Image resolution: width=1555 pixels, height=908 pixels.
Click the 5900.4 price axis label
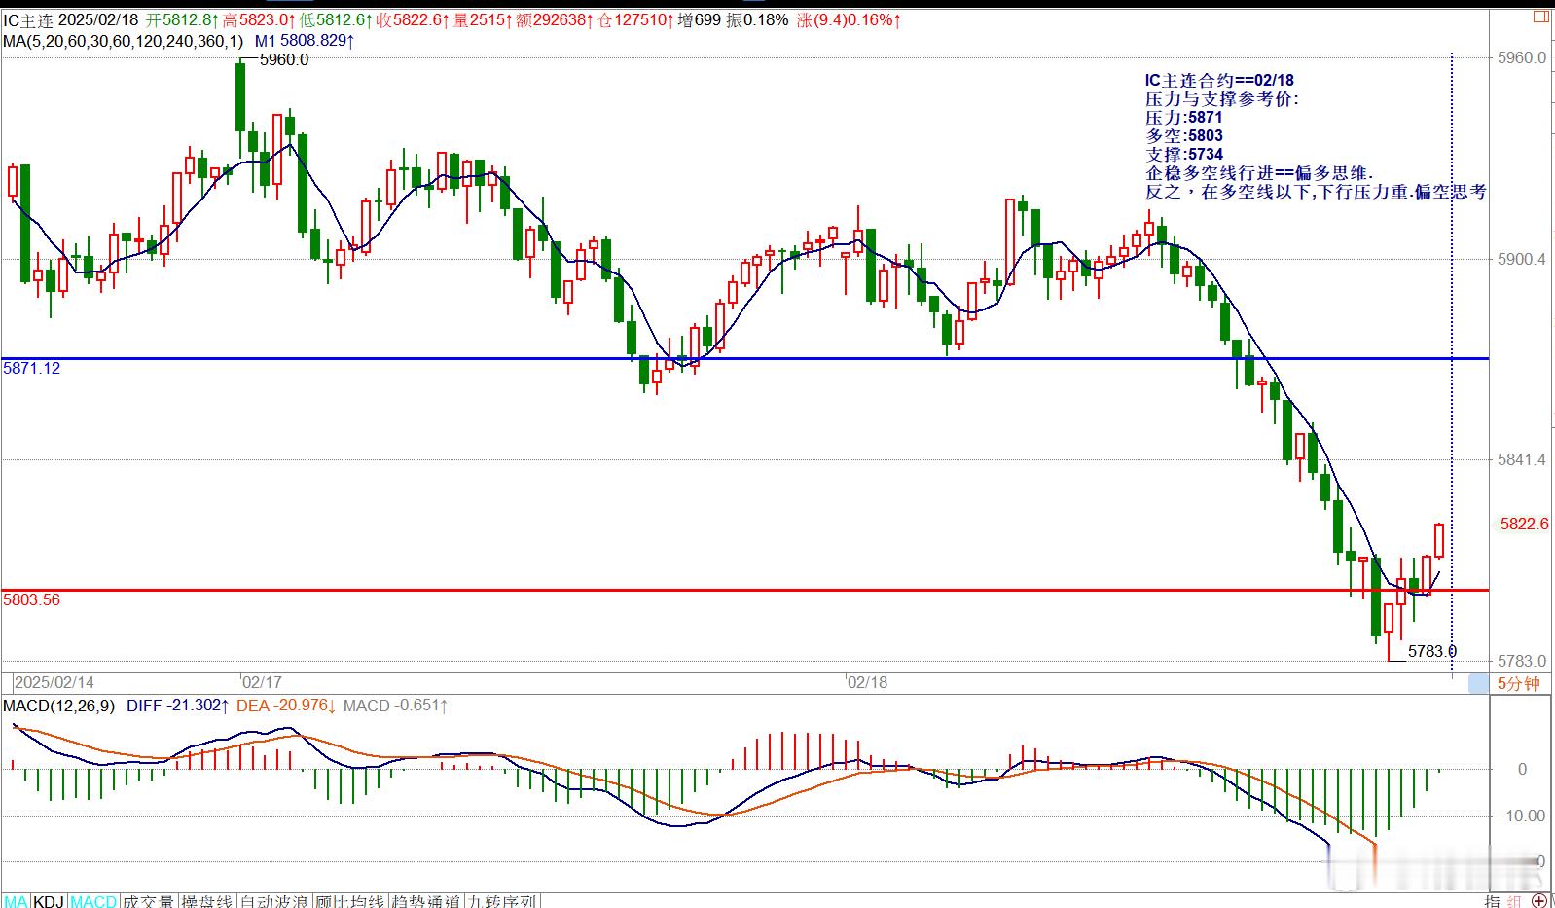pyautogui.click(x=1522, y=259)
